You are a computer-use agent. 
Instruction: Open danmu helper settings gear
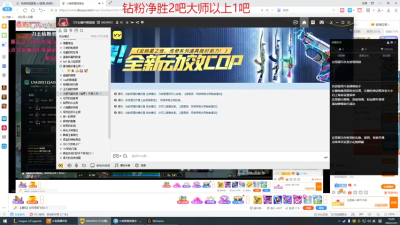point(391,42)
